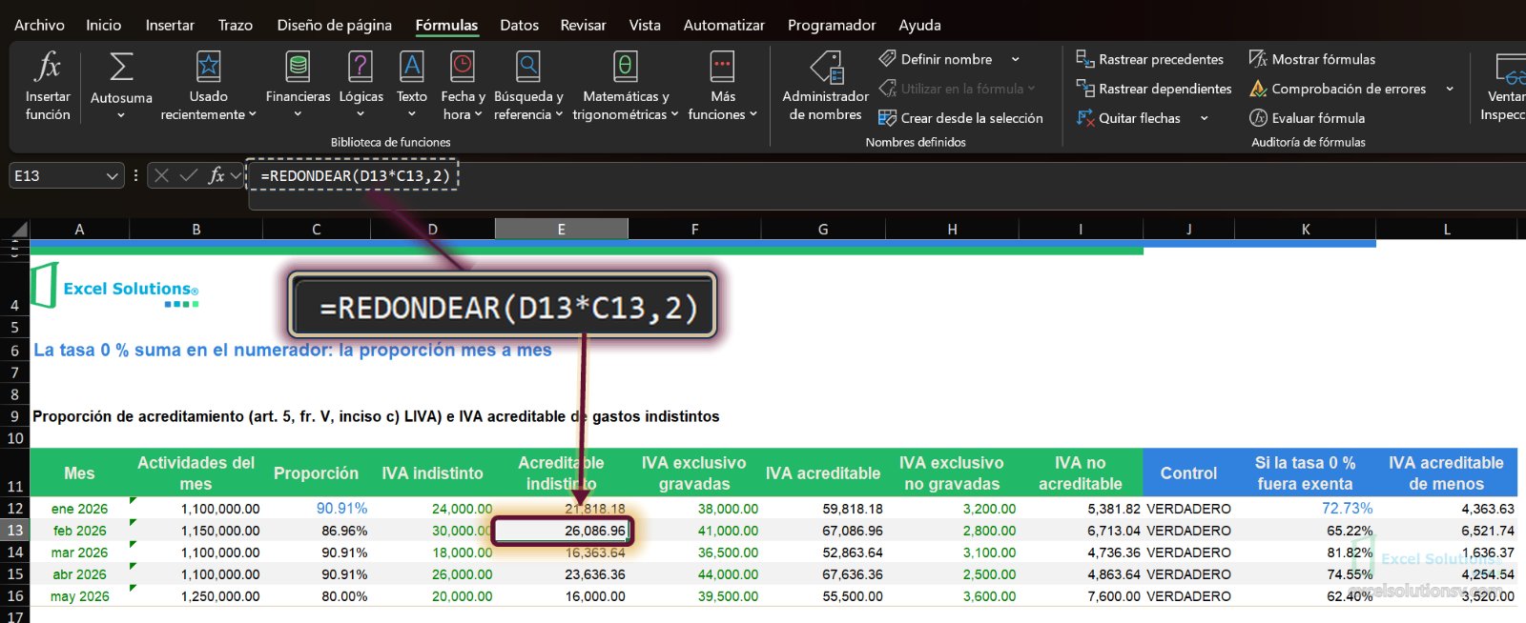
Task: Expand the Quitar flechas dropdown arrow
Action: pyautogui.click(x=1204, y=118)
